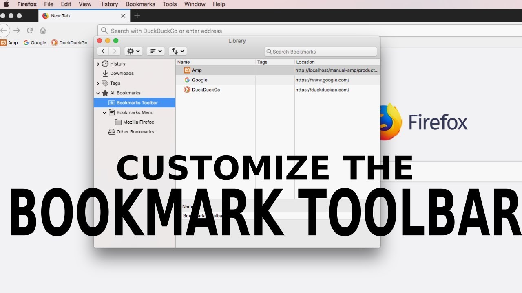Click the browser forward arrow
The image size is (522, 293).
(17, 31)
